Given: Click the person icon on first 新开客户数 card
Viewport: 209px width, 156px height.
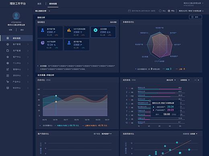Looking at the screenshot, I should [43, 30].
